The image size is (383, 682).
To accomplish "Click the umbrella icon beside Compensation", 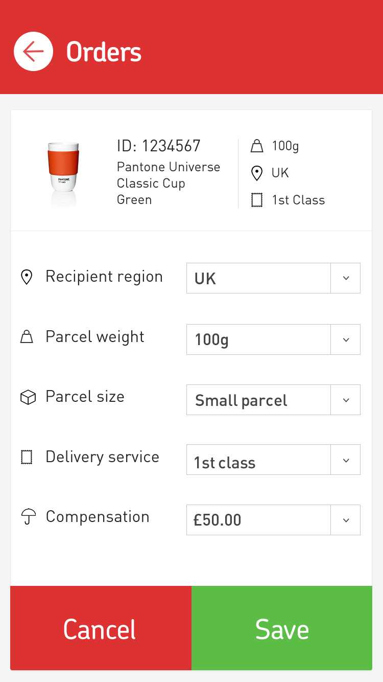I will 28,517.
